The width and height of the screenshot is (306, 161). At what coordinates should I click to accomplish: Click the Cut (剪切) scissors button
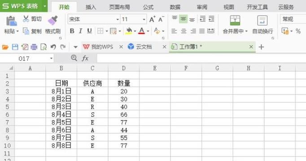click(x=32, y=19)
